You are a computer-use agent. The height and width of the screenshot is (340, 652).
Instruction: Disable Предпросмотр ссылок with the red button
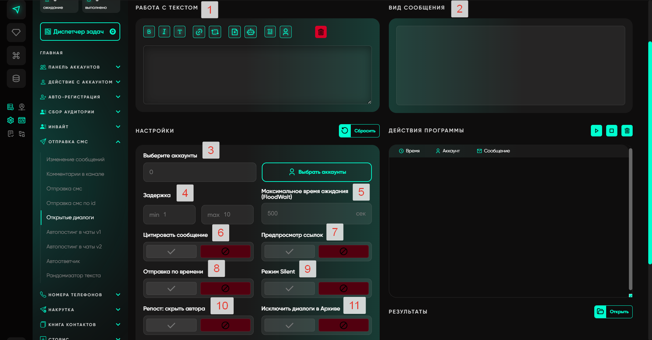343,251
